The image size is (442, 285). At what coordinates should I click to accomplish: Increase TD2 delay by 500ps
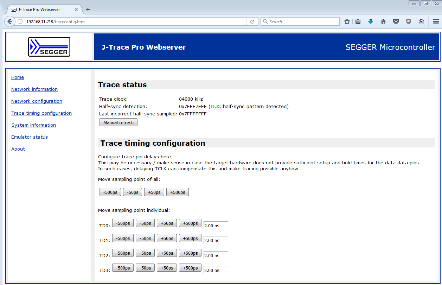(x=190, y=253)
